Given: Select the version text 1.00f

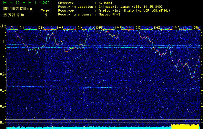Looking at the screenshot, I should tap(45, 3).
